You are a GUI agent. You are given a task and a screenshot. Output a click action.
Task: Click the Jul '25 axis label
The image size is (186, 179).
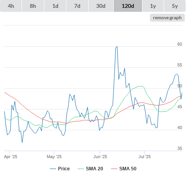click(144, 157)
